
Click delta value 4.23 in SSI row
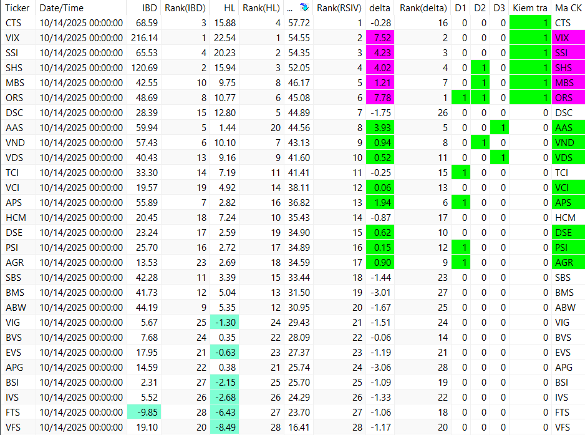(x=380, y=53)
